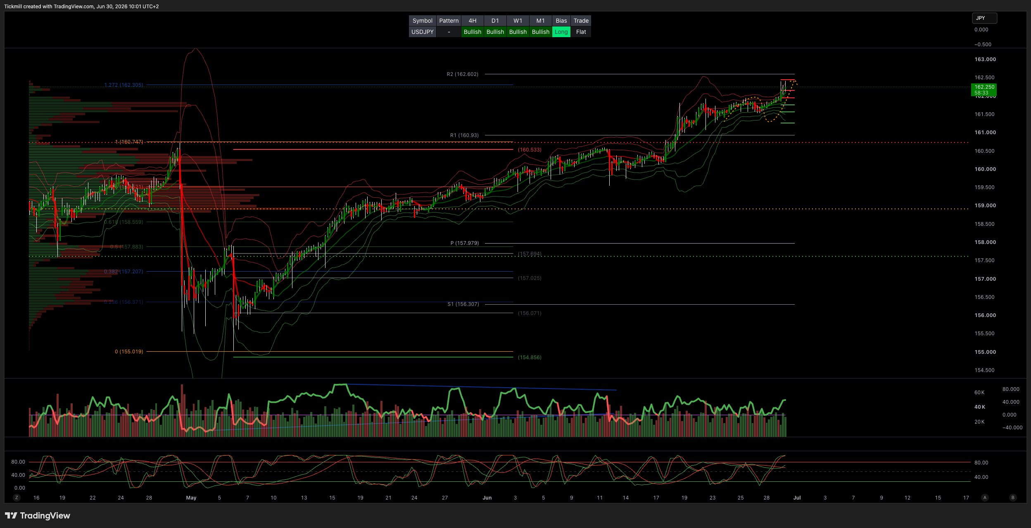The height and width of the screenshot is (528, 1031).
Task: Click the Jul label on time axis
Action: 797,498
